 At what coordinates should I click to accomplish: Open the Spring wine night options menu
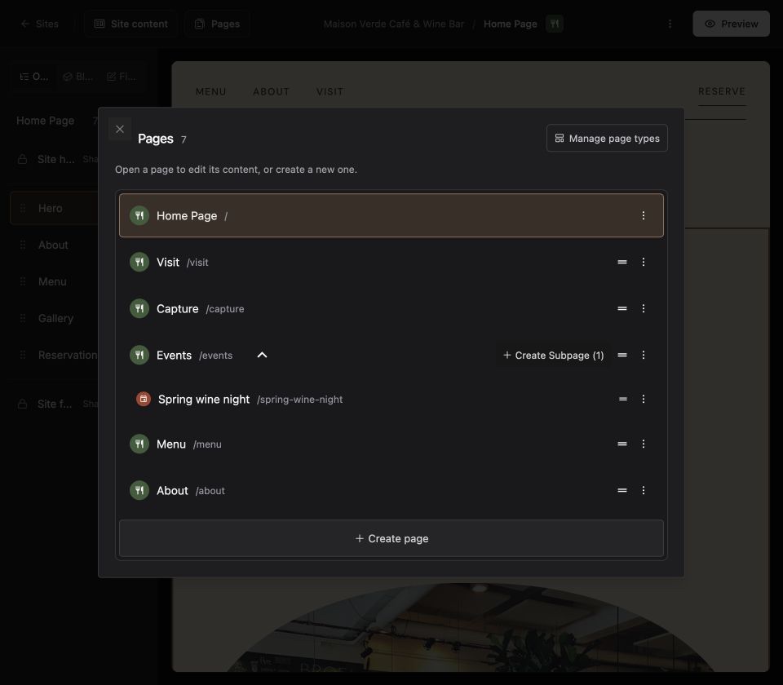pyautogui.click(x=644, y=399)
